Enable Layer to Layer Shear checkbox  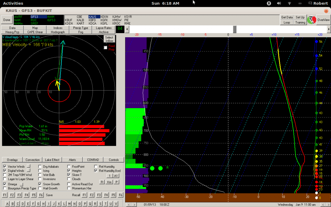[5, 179]
